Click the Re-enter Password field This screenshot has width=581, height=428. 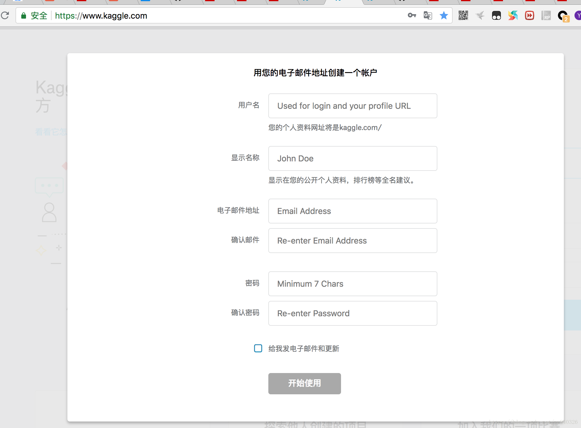tap(353, 313)
